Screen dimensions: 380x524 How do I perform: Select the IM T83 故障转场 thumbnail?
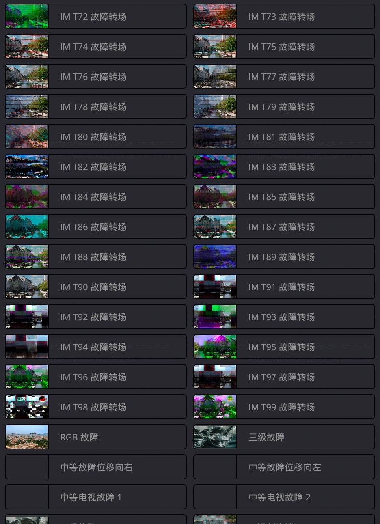pos(215,167)
